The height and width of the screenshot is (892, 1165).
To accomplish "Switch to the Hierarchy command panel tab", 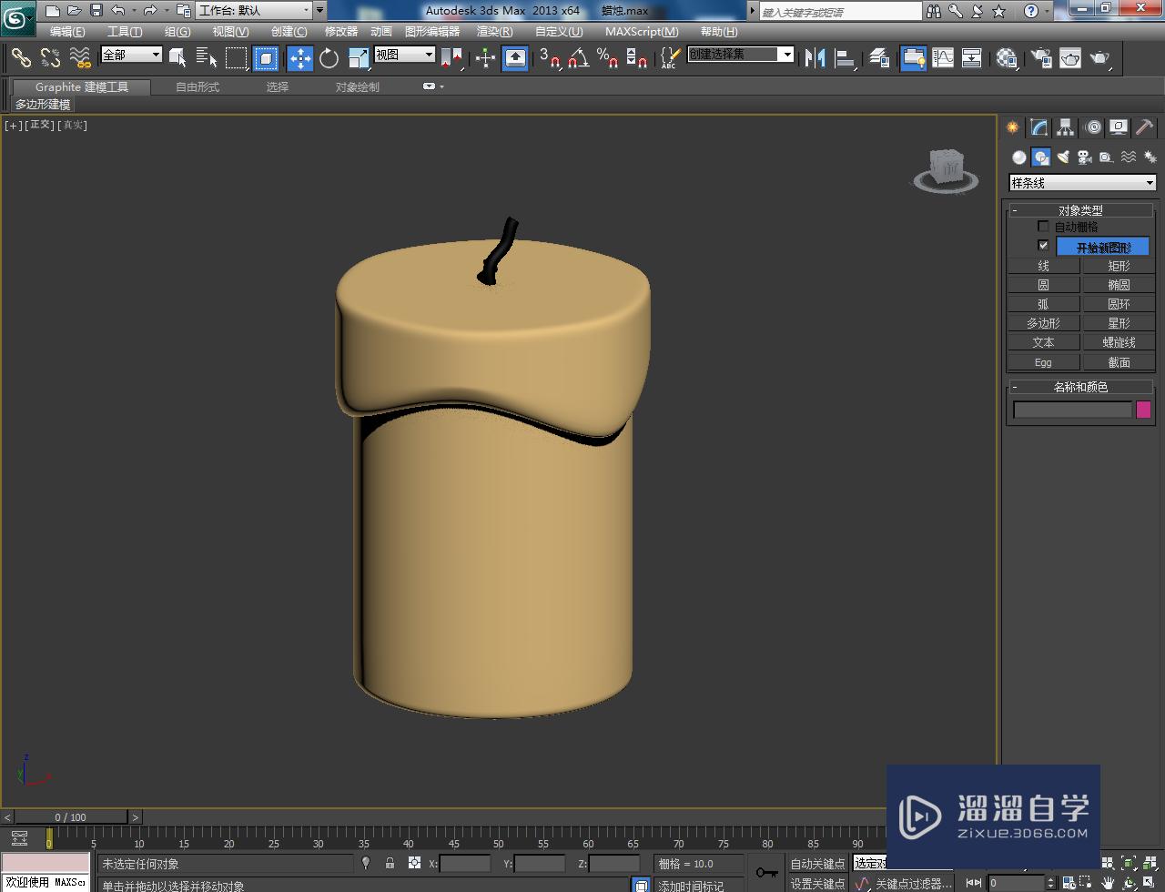I will point(1065,127).
